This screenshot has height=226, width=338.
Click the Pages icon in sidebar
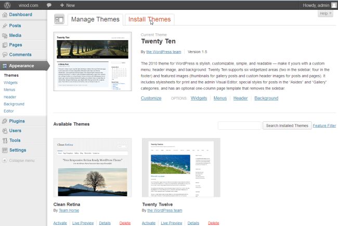click(5, 45)
